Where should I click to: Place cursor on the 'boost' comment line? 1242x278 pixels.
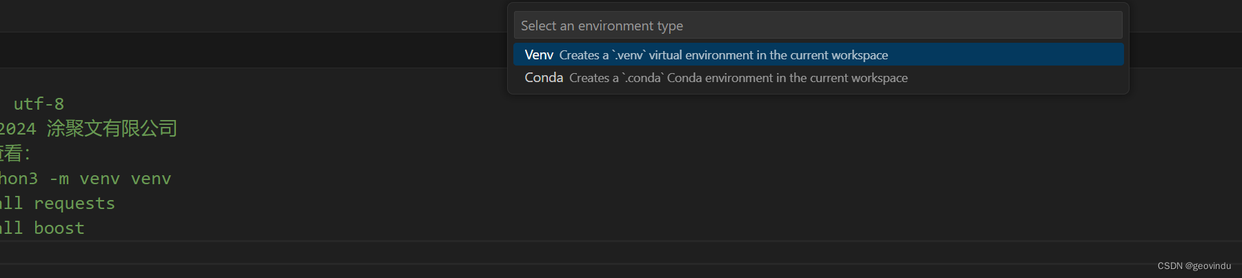click(x=42, y=228)
